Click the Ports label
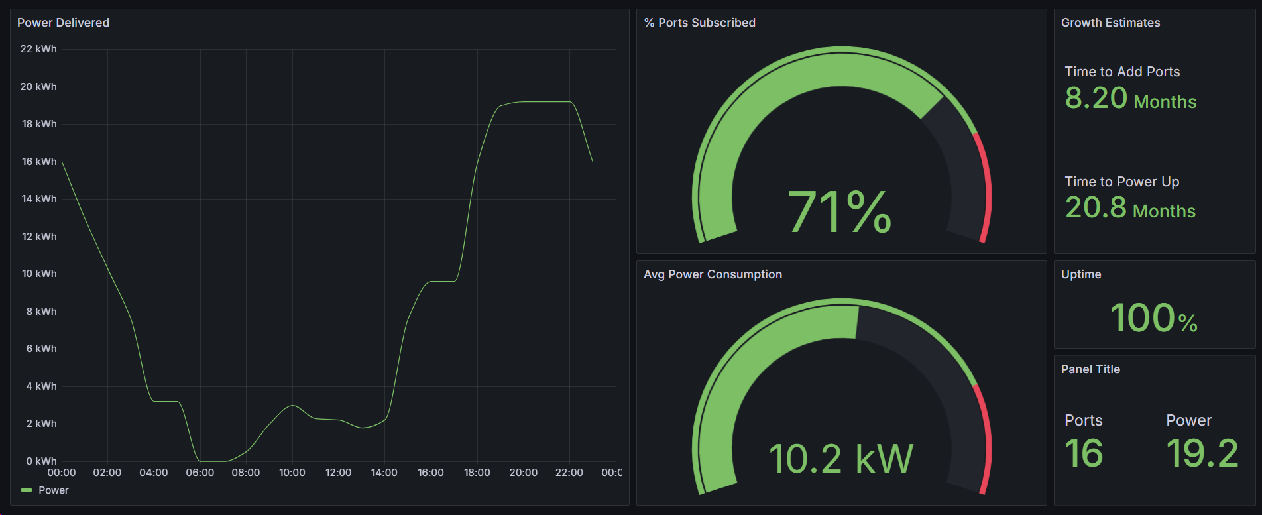The image size is (1262, 515). click(x=1084, y=420)
